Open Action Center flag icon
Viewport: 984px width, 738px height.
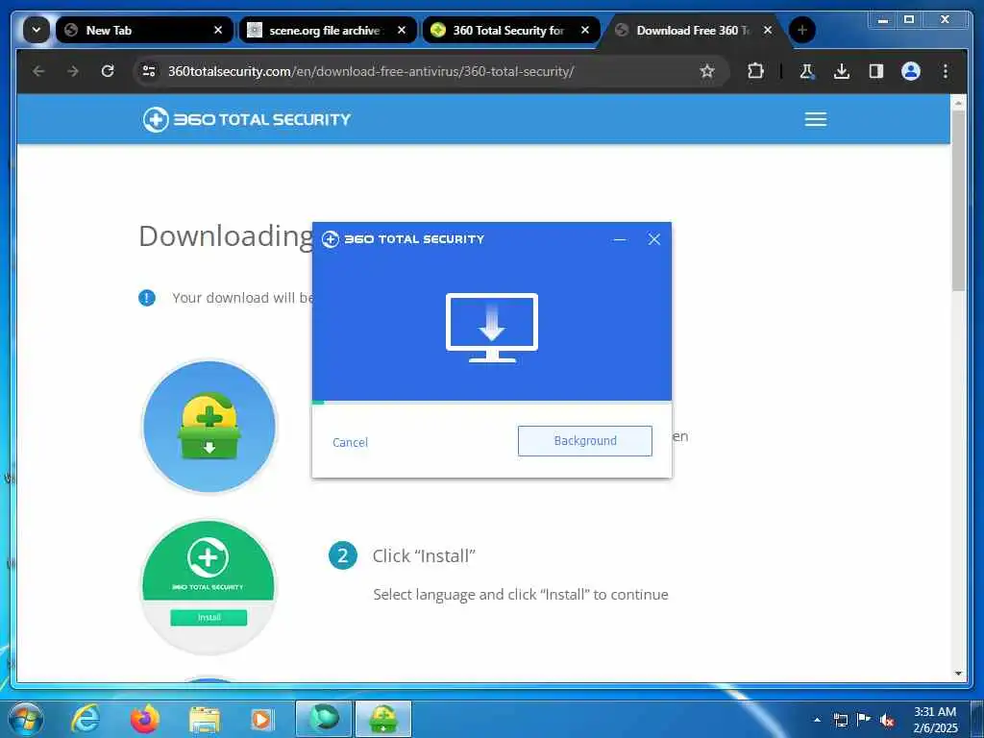(864, 720)
